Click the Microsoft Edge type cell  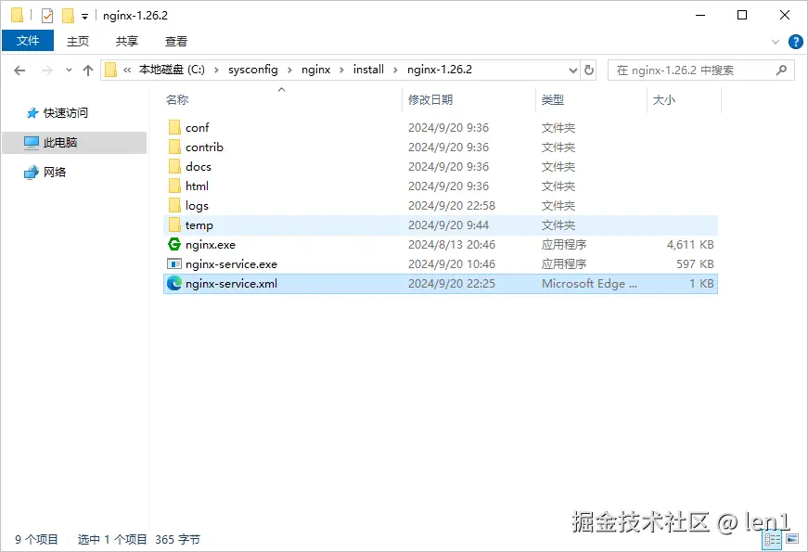coord(589,284)
